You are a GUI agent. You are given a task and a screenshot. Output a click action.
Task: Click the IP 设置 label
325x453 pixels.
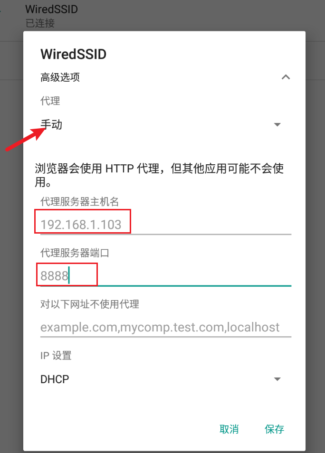(x=56, y=355)
